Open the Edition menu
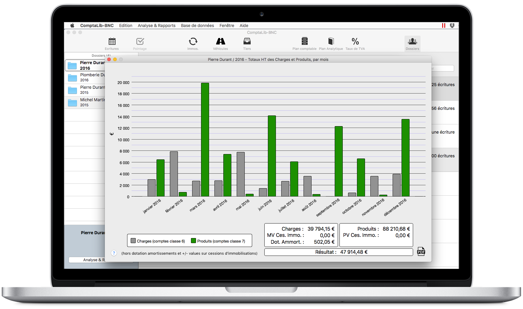Viewport: 523px width, 309px height. click(x=126, y=26)
